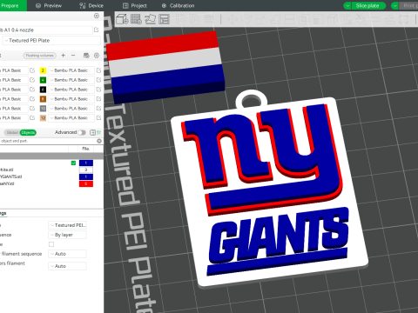The image size is (418, 313).
Task: Click the Print button at top right
Action: [409, 5]
